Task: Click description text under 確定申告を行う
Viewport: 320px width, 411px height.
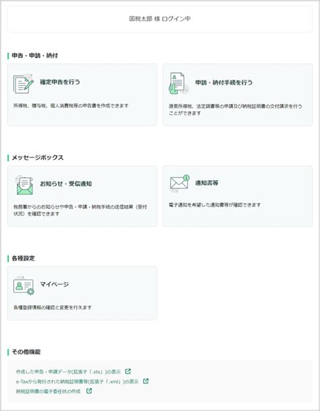Action: click(x=71, y=106)
